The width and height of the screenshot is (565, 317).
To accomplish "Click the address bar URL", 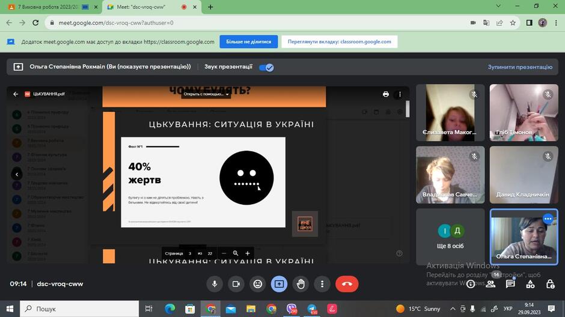I will pyautogui.click(x=115, y=23).
